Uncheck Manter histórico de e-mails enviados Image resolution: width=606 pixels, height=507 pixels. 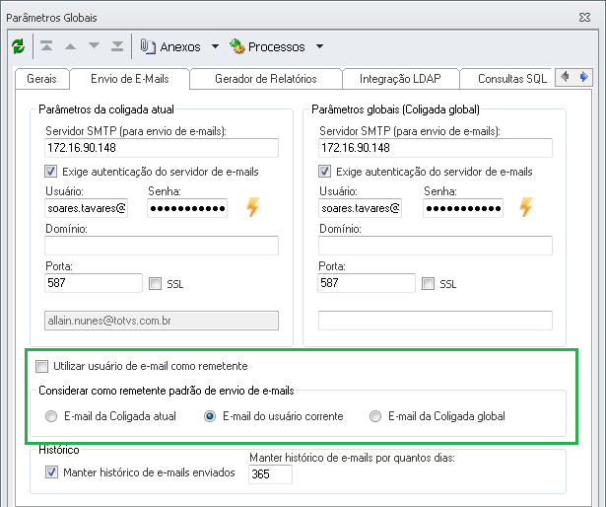tap(51, 472)
